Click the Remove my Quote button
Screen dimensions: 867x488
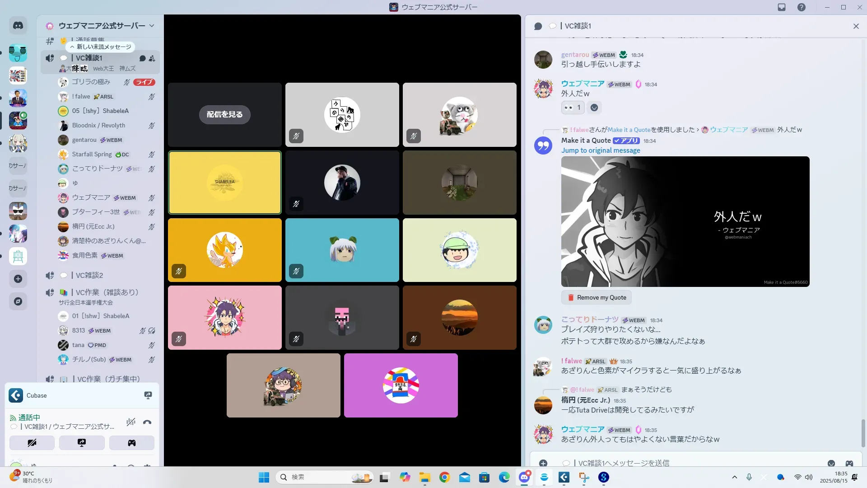coord(596,297)
